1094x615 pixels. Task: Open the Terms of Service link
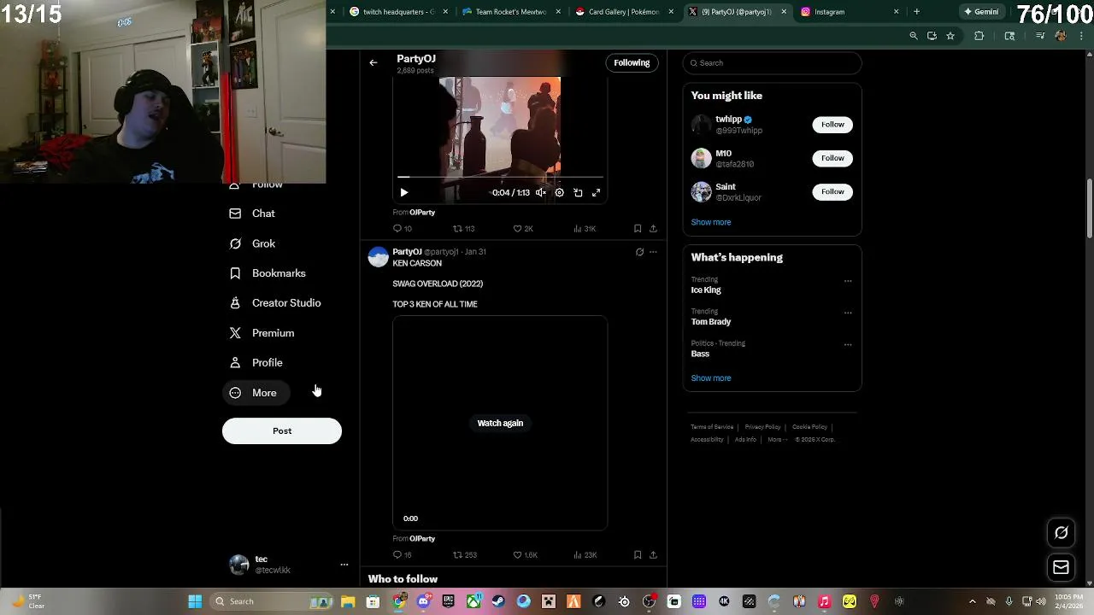point(712,427)
